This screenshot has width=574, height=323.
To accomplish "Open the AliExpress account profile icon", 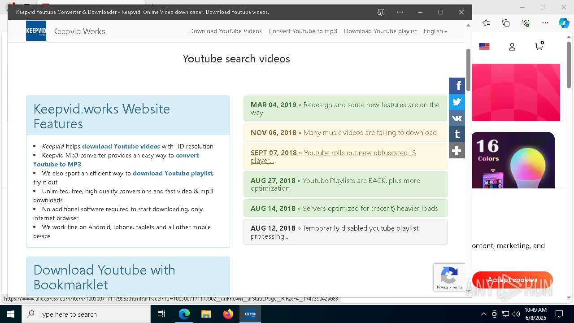I will 512,47.
